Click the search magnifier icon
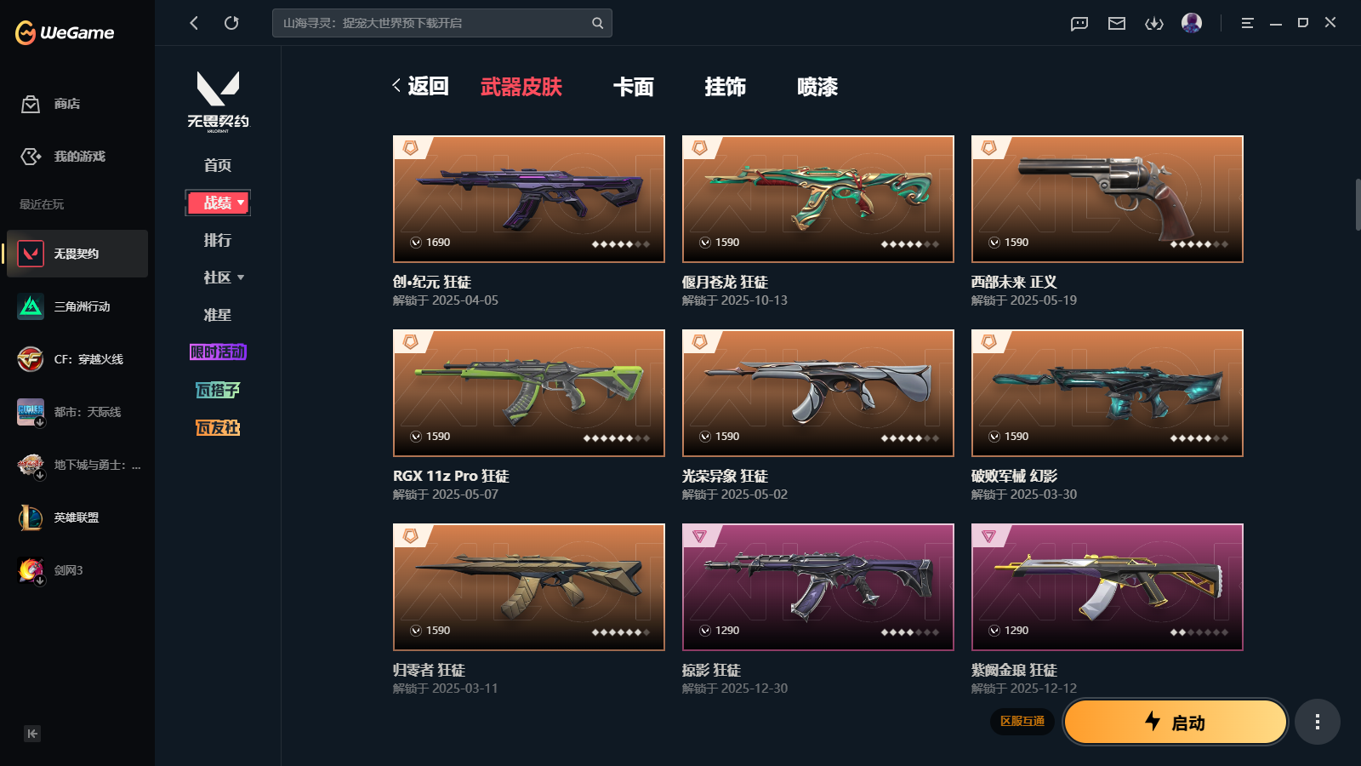Screen dimensions: 1361x766 [x=598, y=23]
